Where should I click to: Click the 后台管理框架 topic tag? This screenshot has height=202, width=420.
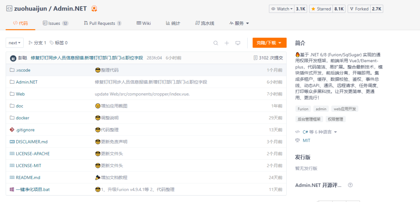point(310,119)
